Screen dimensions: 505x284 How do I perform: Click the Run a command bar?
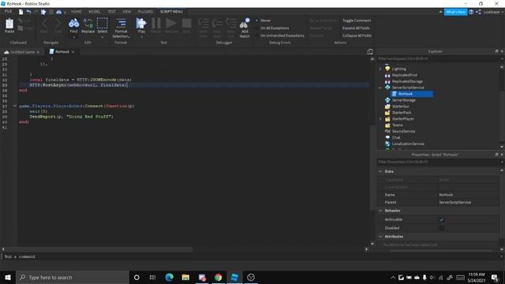click(251, 256)
